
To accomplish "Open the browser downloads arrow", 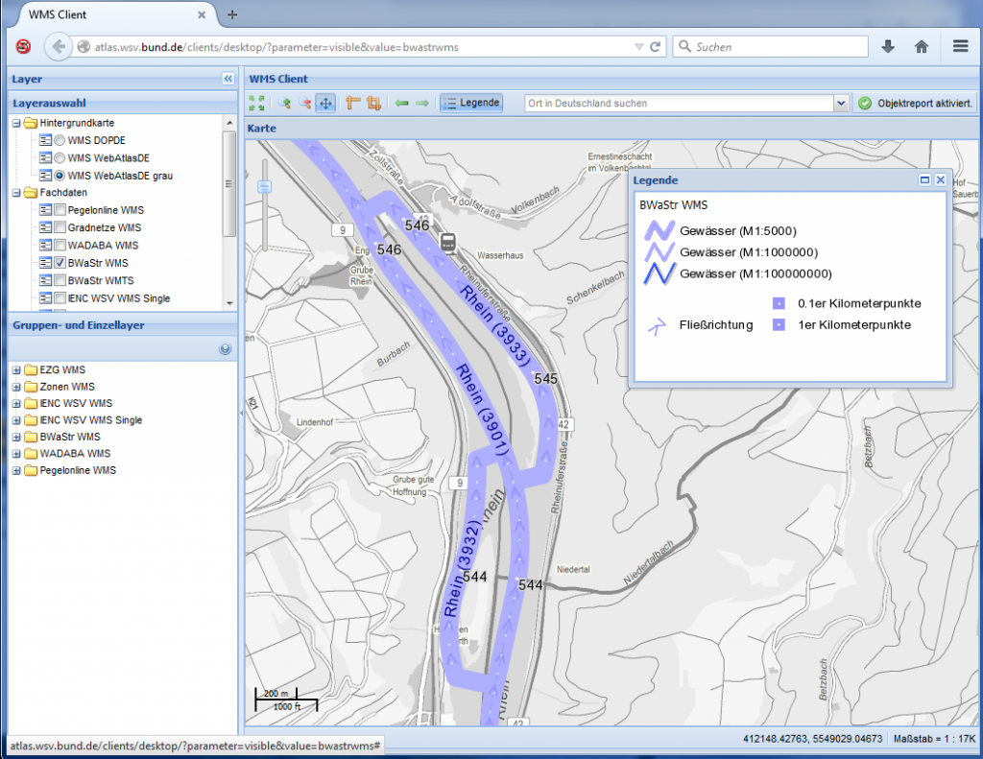I will point(888,46).
